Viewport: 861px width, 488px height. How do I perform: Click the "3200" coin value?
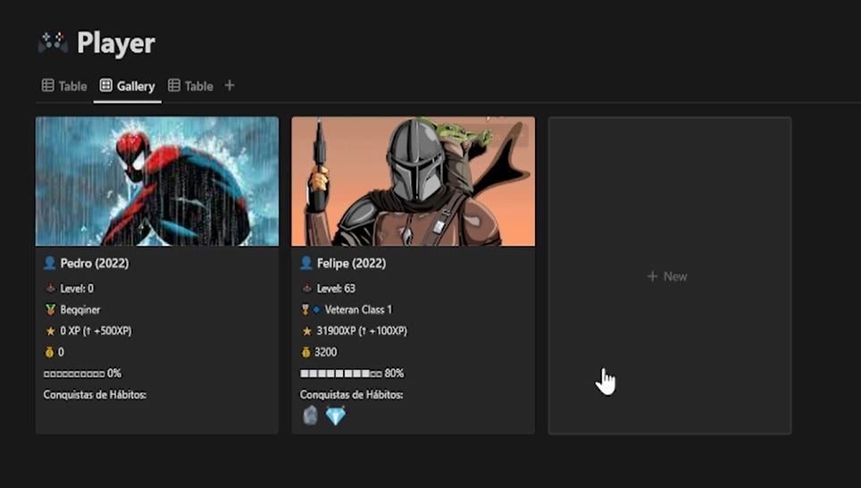pyautogui.click(x=326, y=352)
